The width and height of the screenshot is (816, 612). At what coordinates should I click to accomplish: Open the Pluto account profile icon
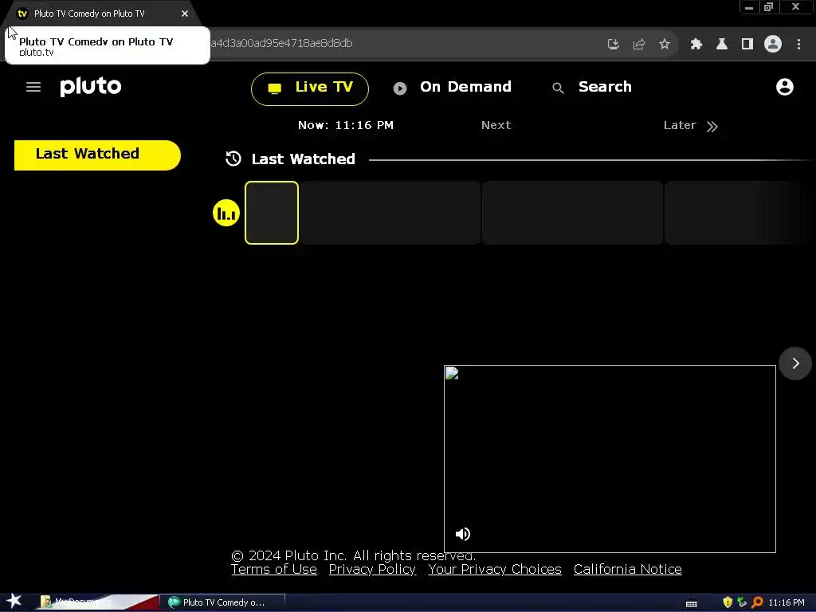(x=784, y=86)
